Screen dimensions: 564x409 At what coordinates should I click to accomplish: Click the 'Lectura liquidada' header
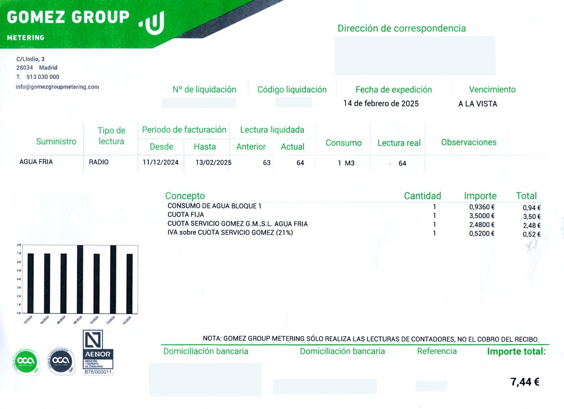pyautogui.click(x=272, y=130)
